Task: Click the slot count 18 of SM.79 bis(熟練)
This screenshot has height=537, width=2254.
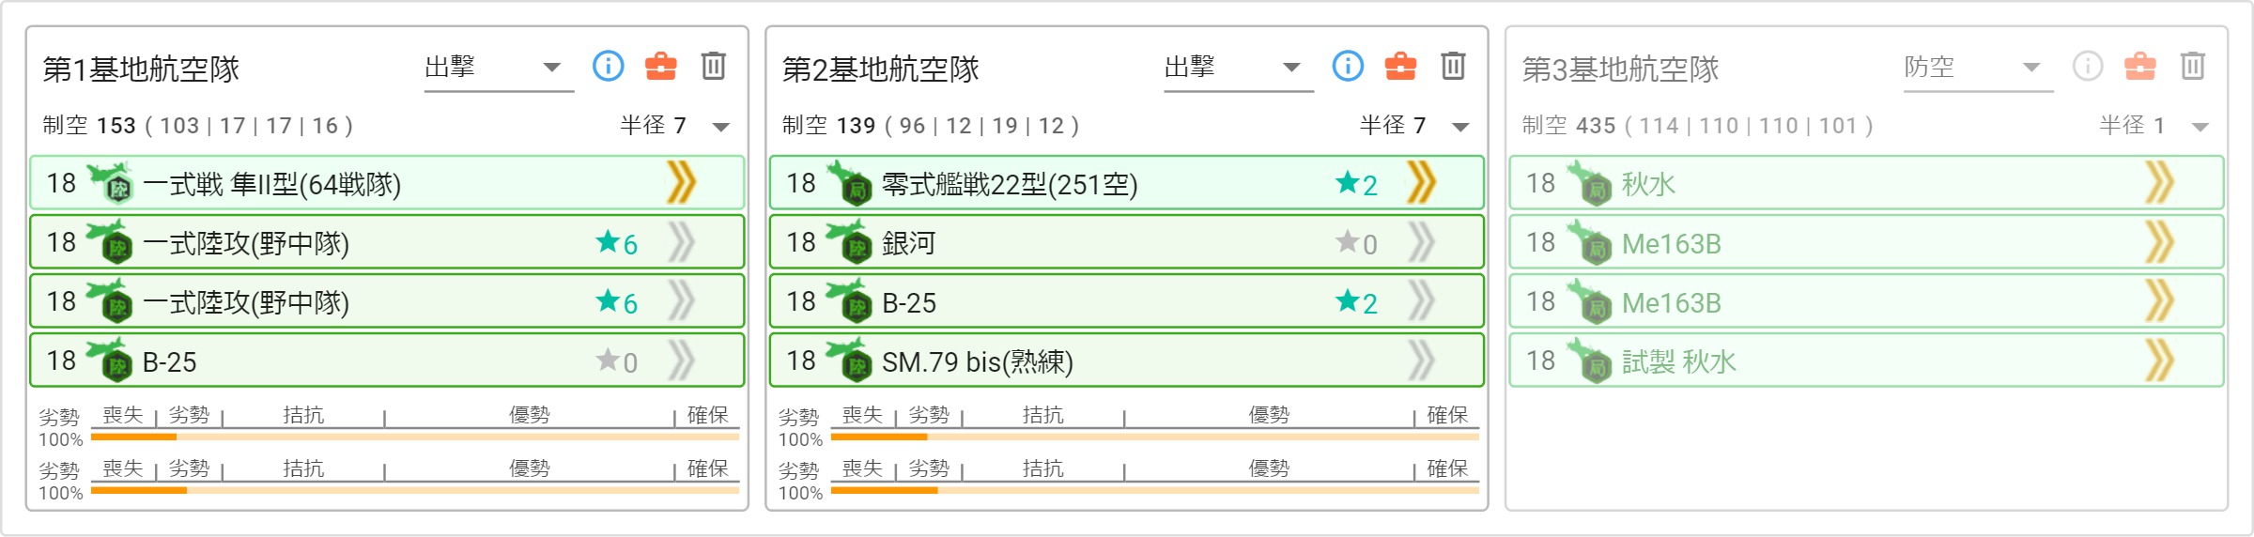Action: point(801,361)
